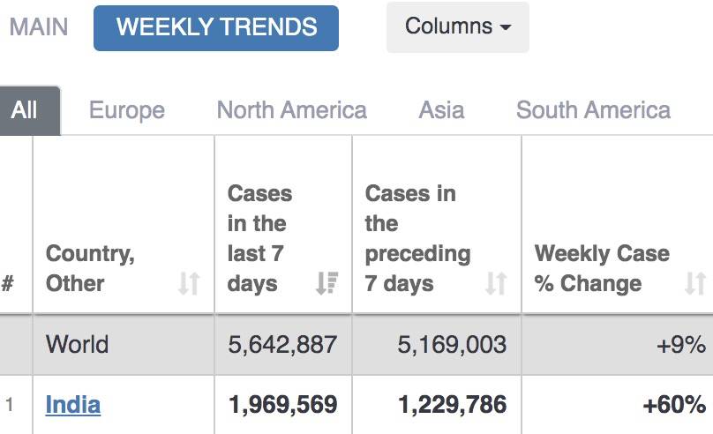713x434 pixels.
Task: Filter table by Europe tab
Action: click(x=127, y=110)
